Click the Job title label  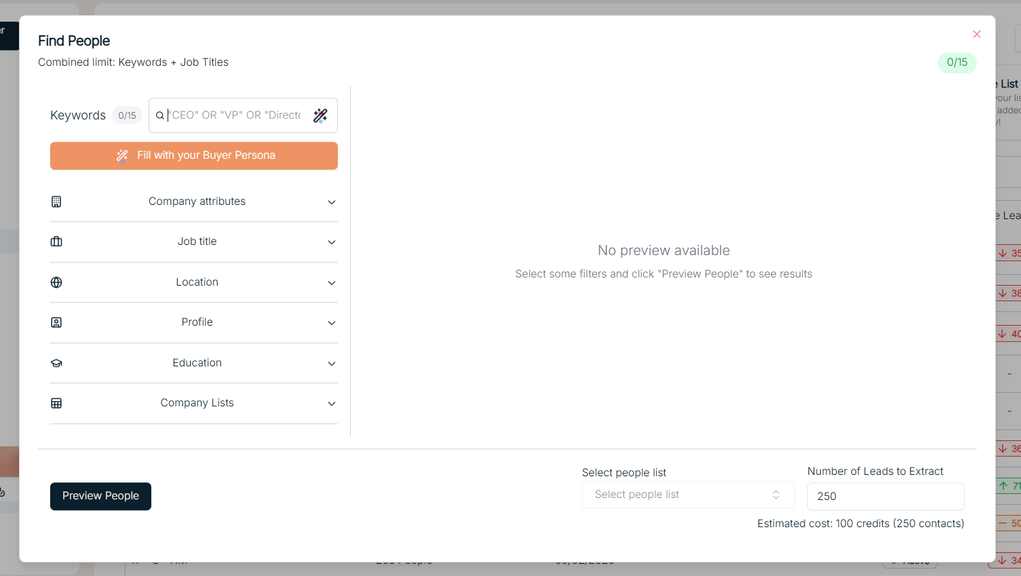coord(197,242)
